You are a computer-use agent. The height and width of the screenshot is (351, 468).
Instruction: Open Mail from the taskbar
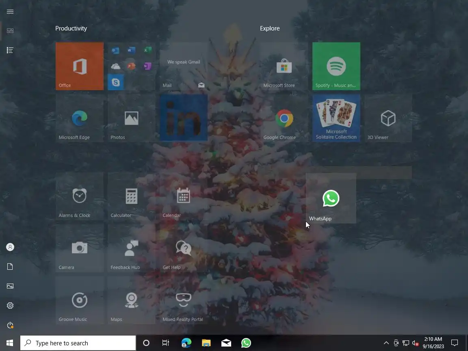(226, 343)
